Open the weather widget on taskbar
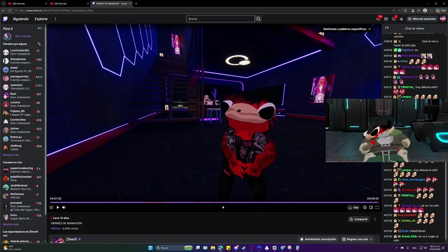 pyautogui.click(x=13, y=248)
